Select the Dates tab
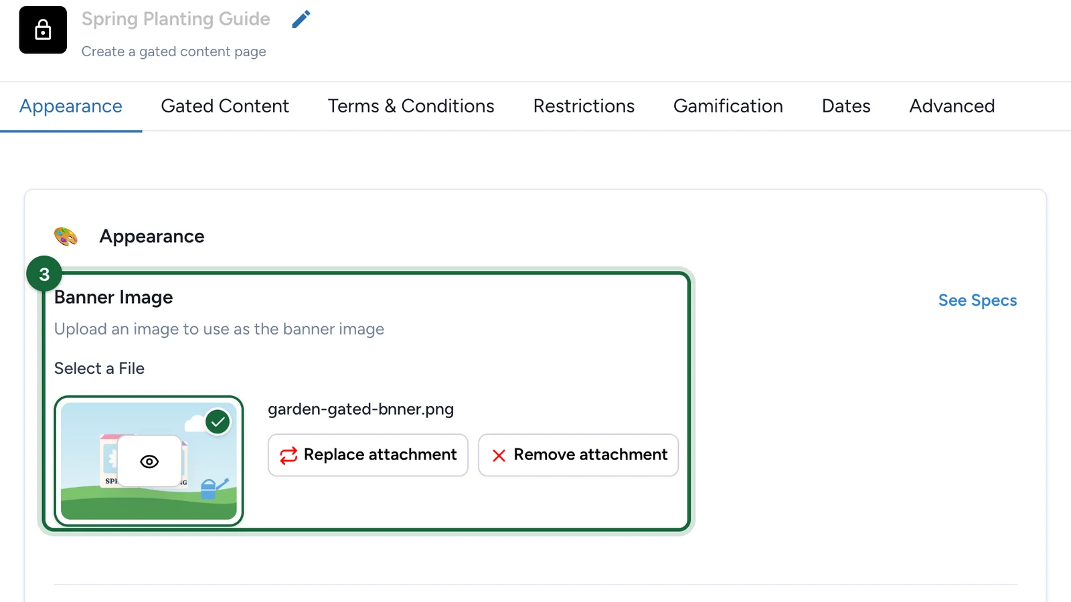This screenshot has height=602, width=1071. point(846,106)
